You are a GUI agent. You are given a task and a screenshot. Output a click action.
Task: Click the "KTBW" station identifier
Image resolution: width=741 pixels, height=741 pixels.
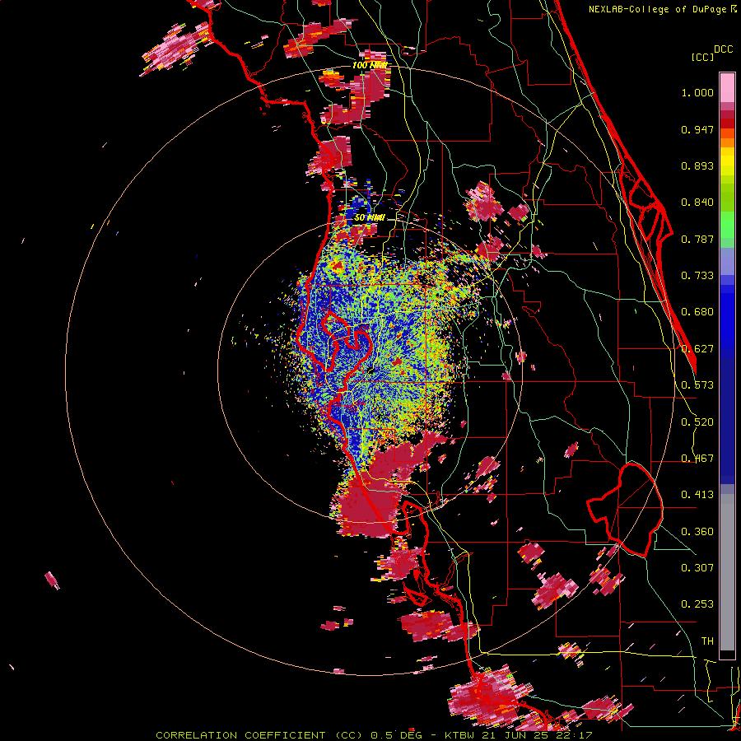[x=459, y=735]
